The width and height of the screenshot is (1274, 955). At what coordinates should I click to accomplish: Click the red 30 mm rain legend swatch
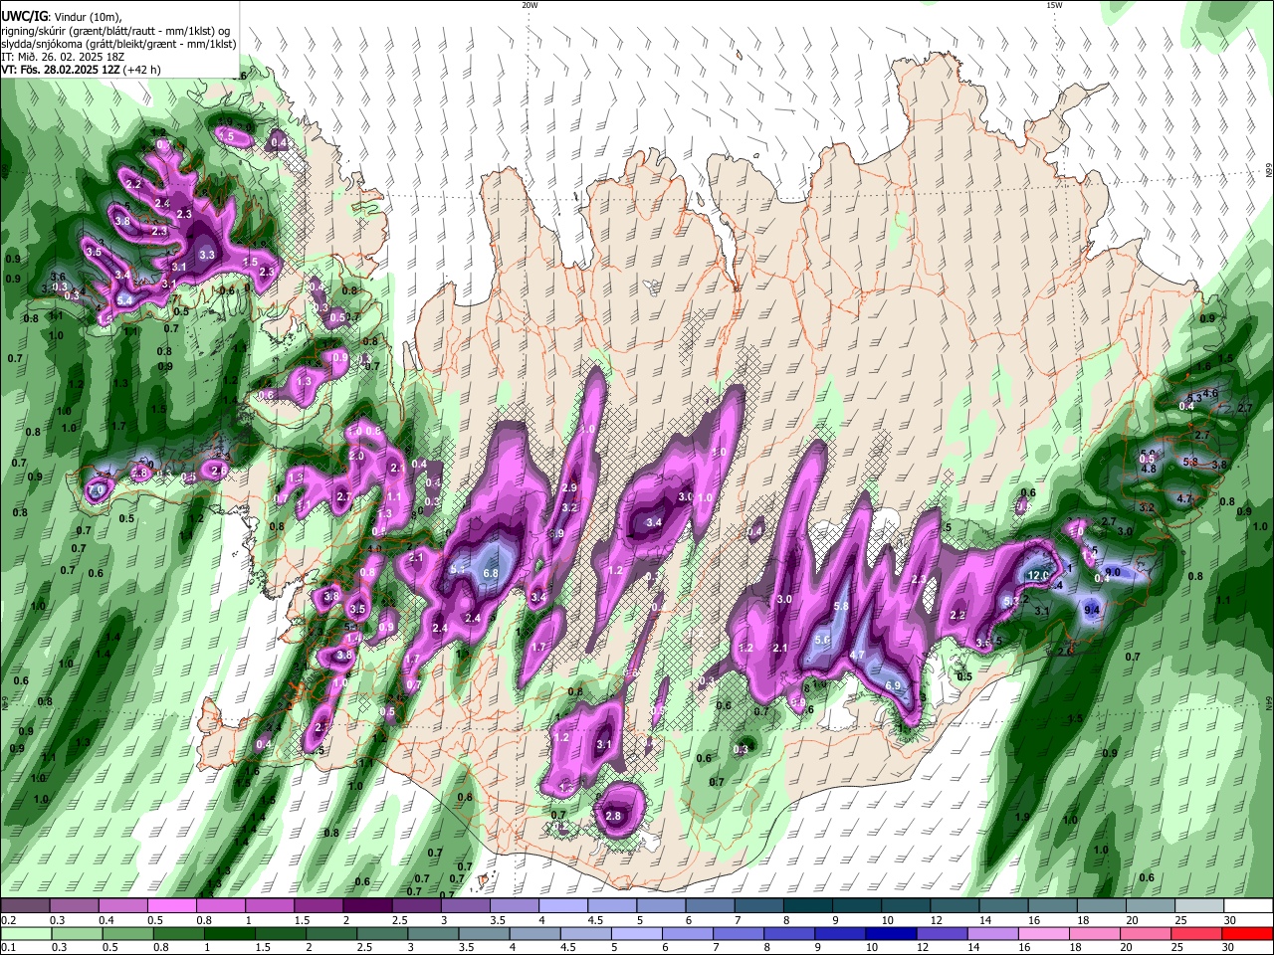[1247, 934]
